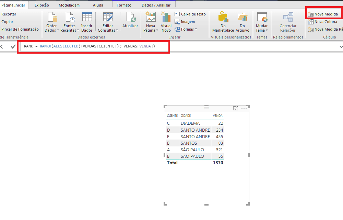This screenshot has width=343, height=220.
Task: Grab the table visual's top drag handle
Action: point(206,108)
